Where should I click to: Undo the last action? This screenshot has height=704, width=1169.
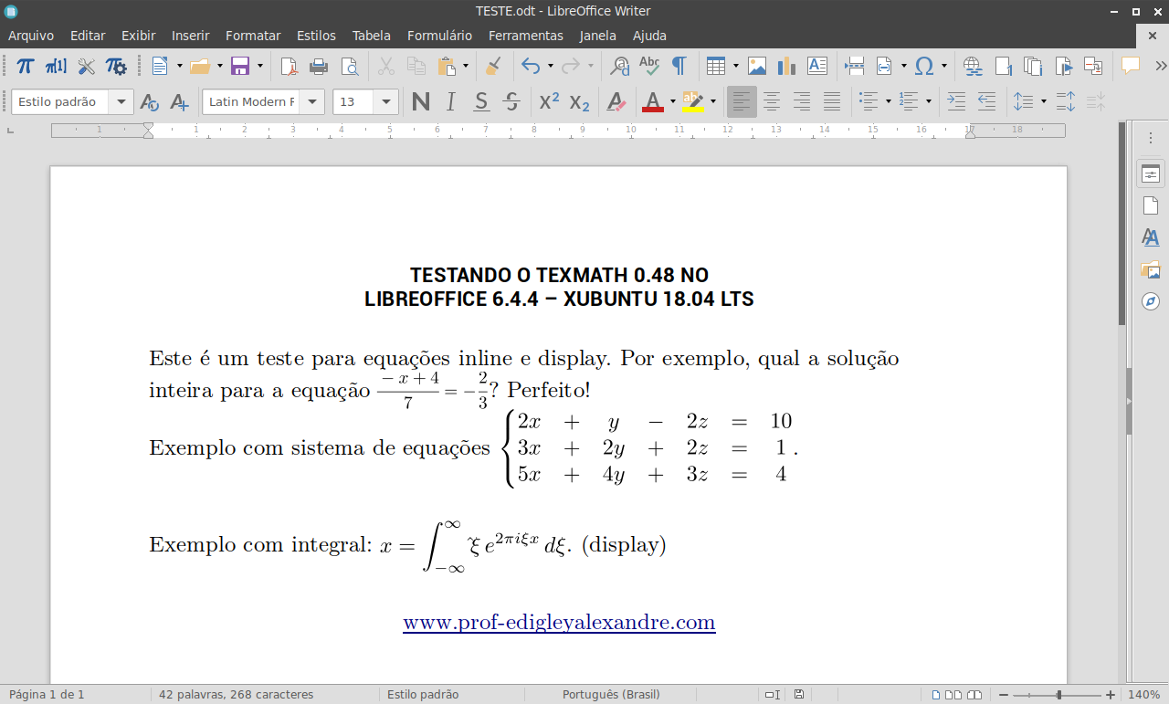click(x=531, y=66)
